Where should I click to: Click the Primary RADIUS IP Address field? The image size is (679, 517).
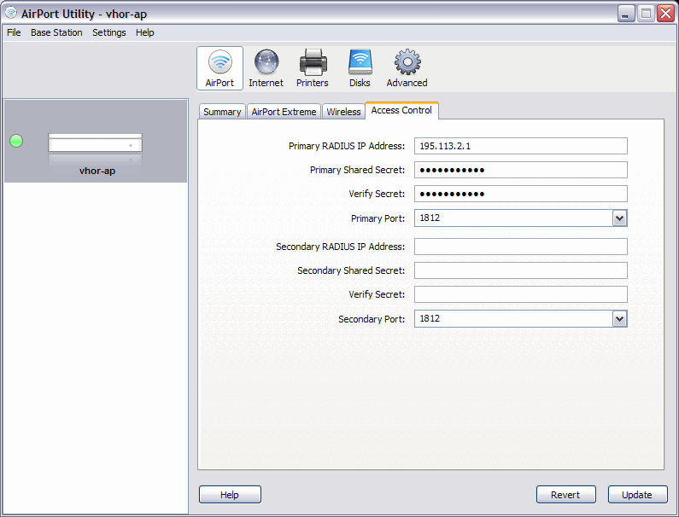520,146
